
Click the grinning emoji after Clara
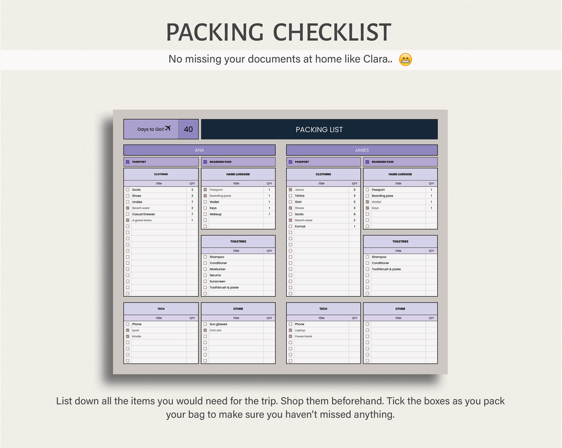coord(405,59)
